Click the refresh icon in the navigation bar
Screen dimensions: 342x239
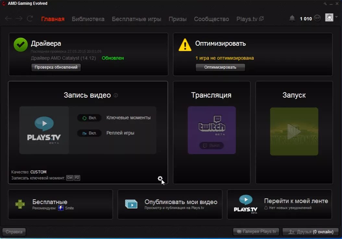tap(30, 18)
